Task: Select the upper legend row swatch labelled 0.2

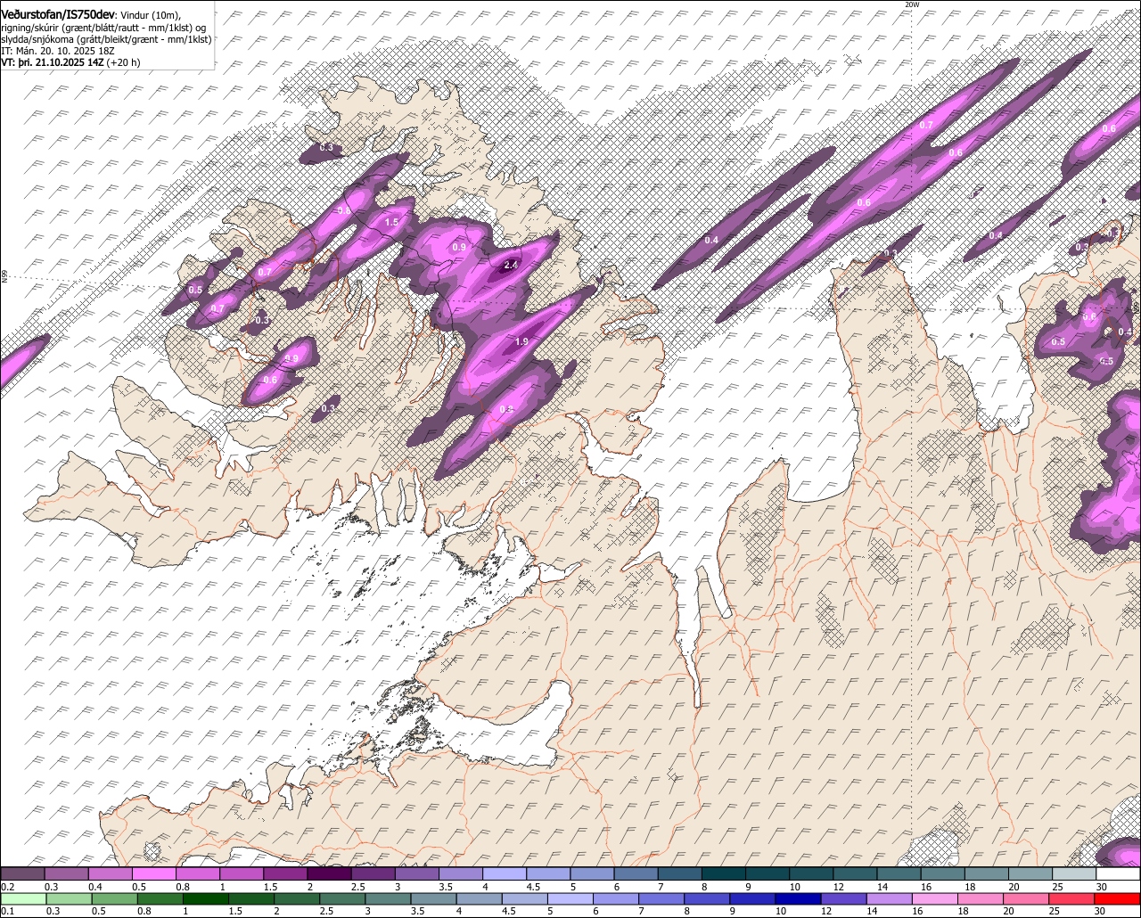Action: 22,873
